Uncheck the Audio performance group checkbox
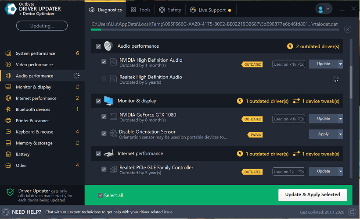The width and height of the screenshot is (360, 219). click(98, 46)
